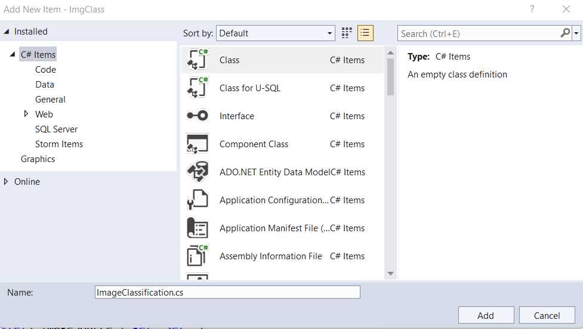583x329 pixels.
Task: Click 'ADO.NET Entity Data Model' text
Action: pyautogui.click(x=274, y=172)
